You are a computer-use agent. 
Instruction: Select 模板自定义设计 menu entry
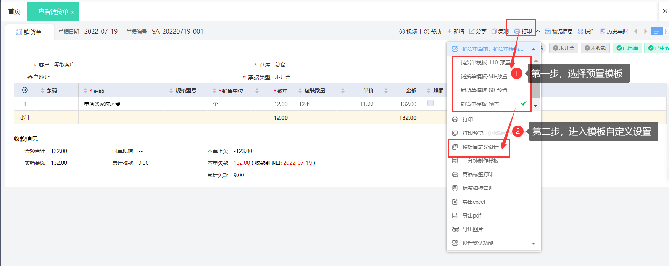[480, 147]
